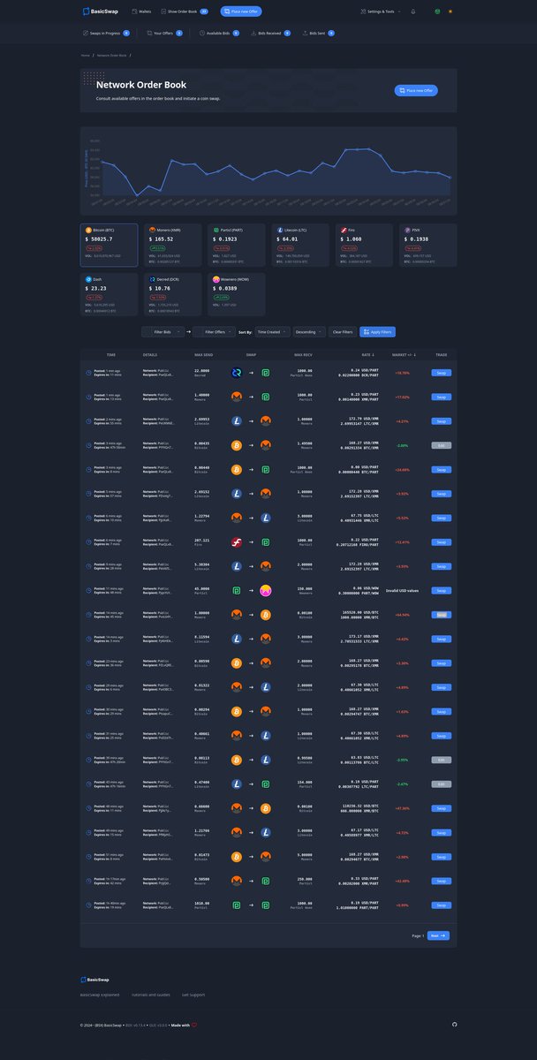Switch to Bids Received tab
This screenshot has height=1060, width=537.
[x=273, y=33]
